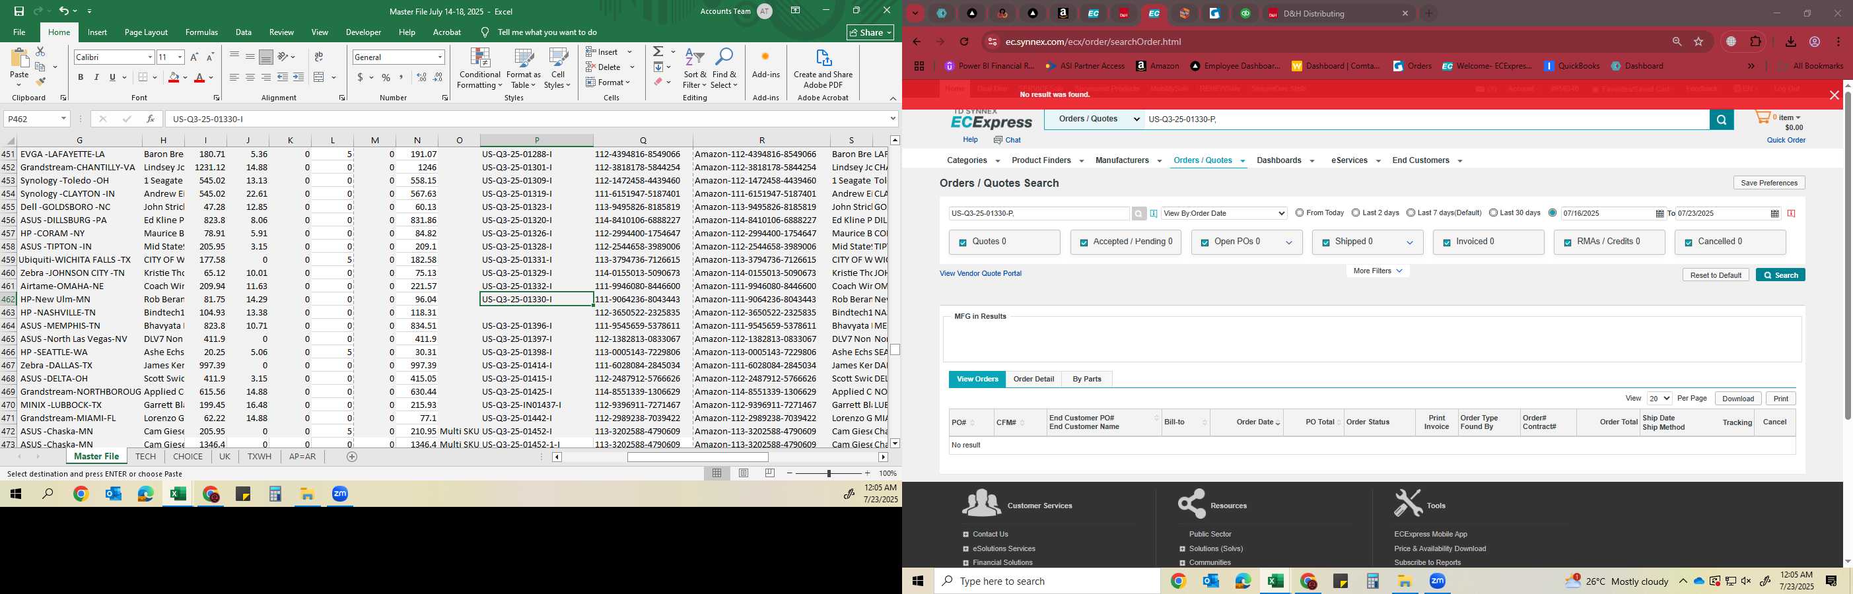Expand the Excel Name Box dropdown
This screenshot has width=1853, height=594.
click(x=63, y=119)
